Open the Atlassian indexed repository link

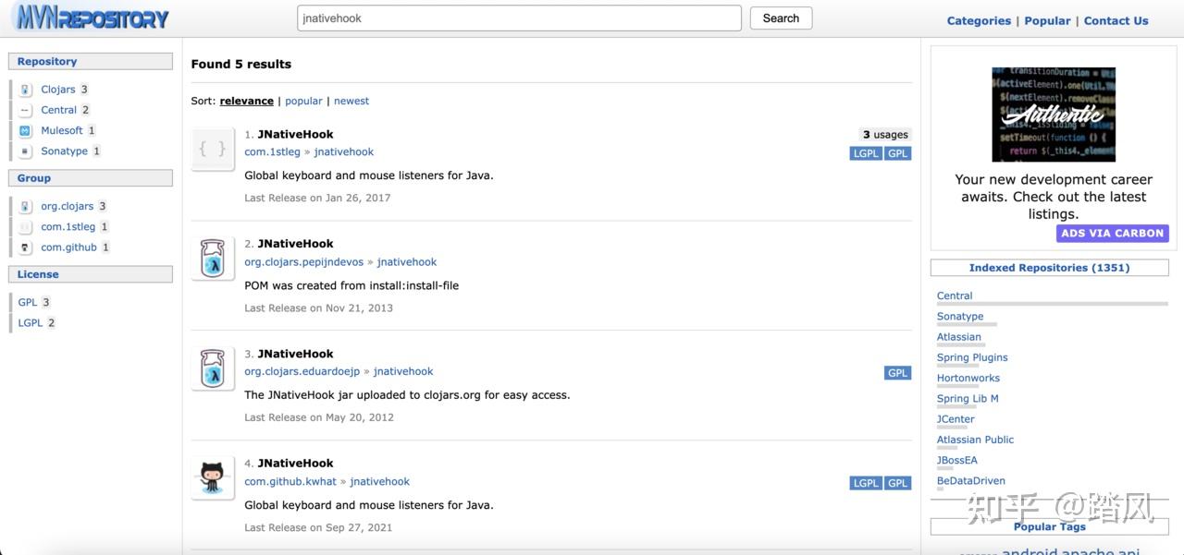(x=958, y=337)
